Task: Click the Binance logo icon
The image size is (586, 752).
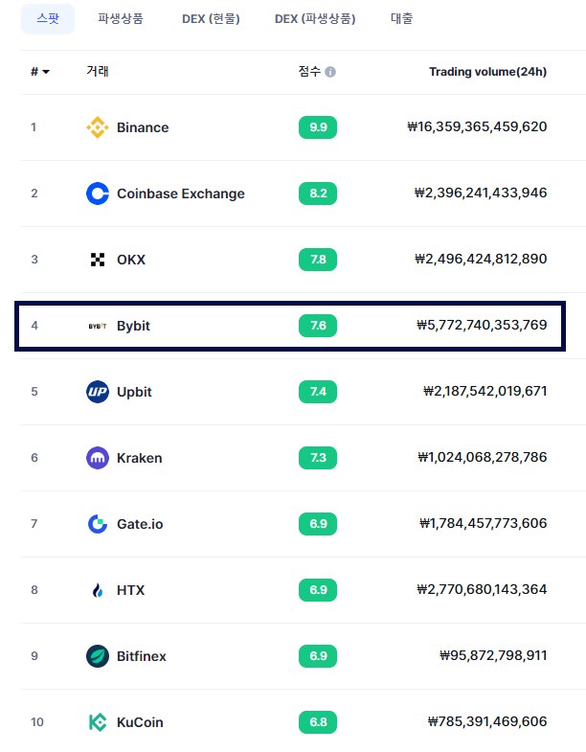Action: tap(98, 127)
